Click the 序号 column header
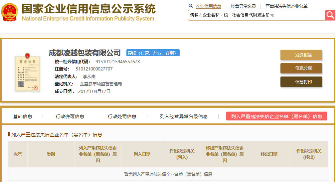335x182 pixels. pyautogui.click(x=18, y=154)
